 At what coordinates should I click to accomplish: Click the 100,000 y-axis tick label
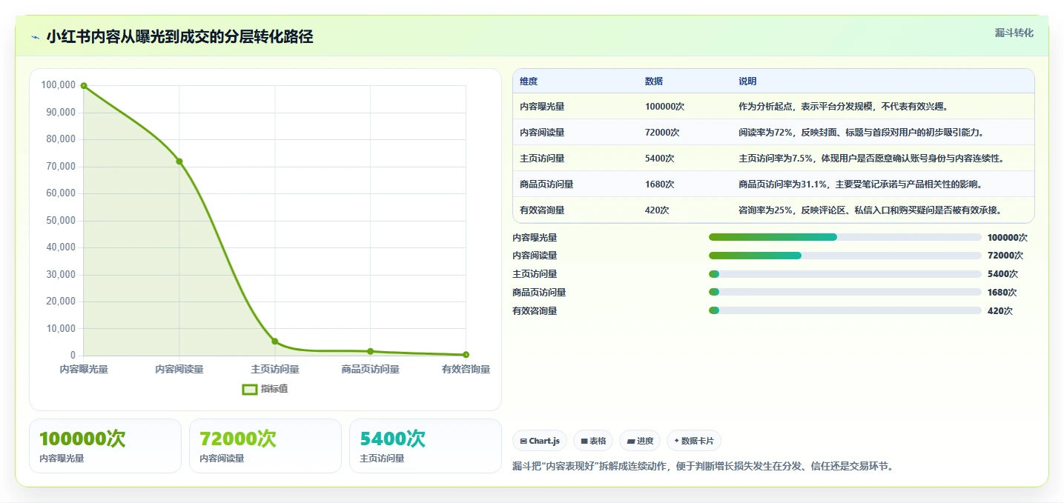coord(58,85)
